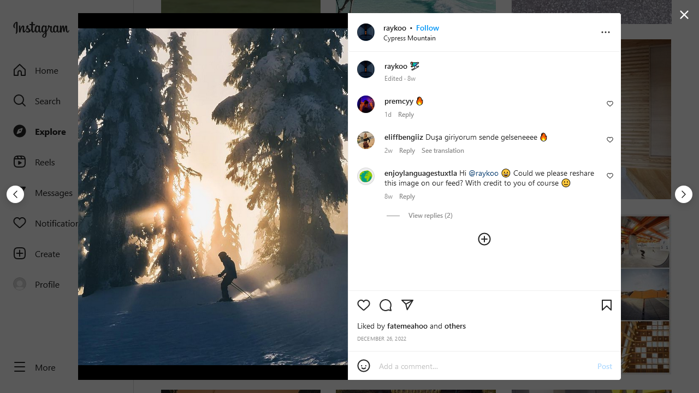Open 2w timestamp on eliffbengiiz comment
The image size is (699, 393).
point(388,151)
